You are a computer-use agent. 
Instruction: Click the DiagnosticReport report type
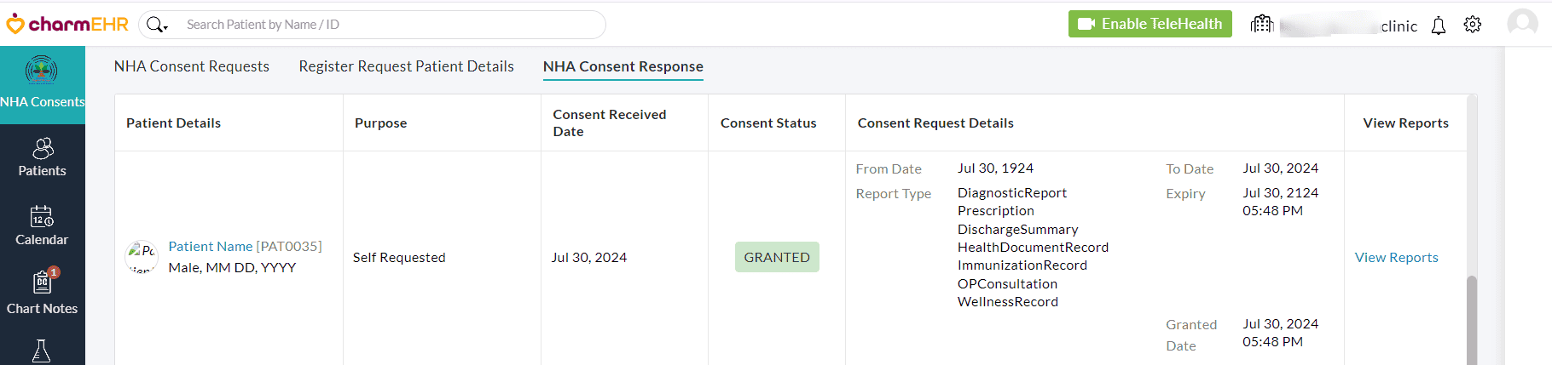pyautogui.click(x=1012, y=193)
